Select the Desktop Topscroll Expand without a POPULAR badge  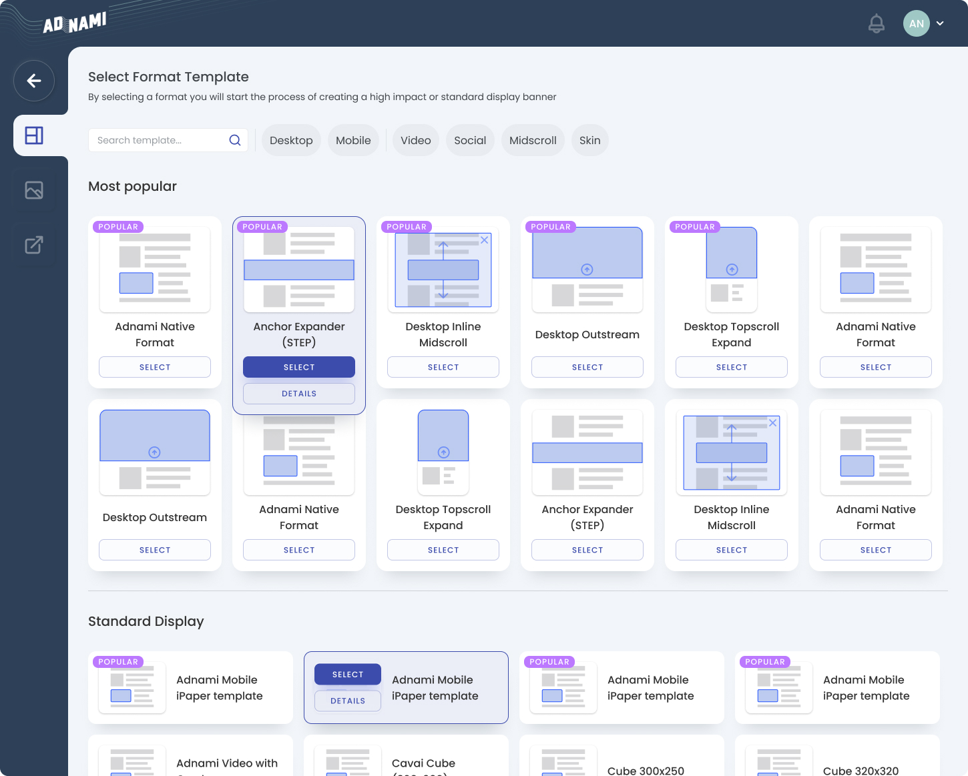point(443,550)
